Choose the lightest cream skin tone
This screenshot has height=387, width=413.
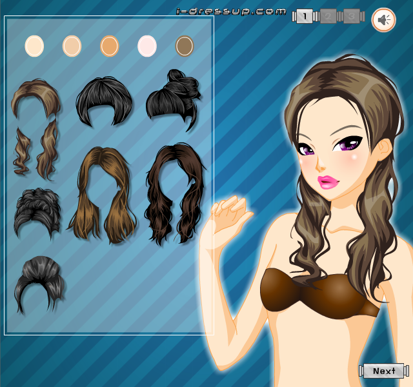[34, 46]
